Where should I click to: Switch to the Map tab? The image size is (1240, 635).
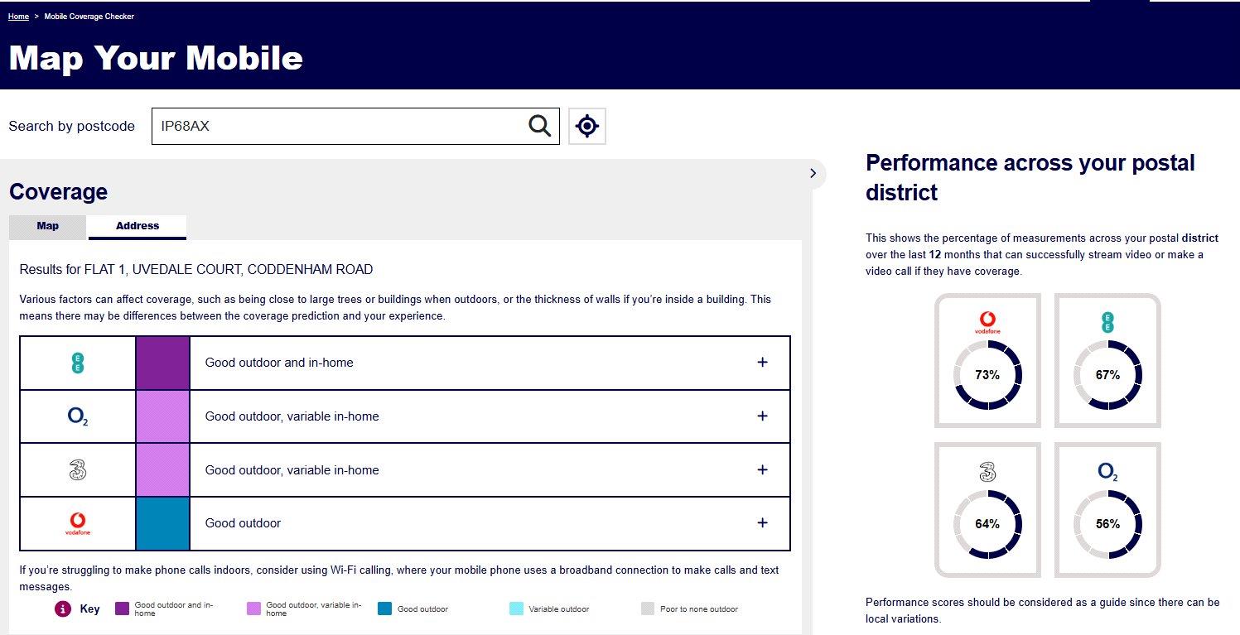48,226
